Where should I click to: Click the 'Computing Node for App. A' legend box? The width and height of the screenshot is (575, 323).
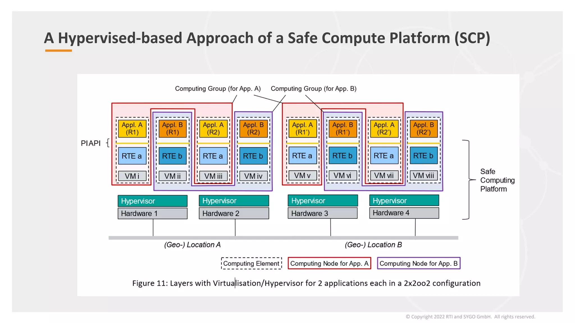coord(329,263)
